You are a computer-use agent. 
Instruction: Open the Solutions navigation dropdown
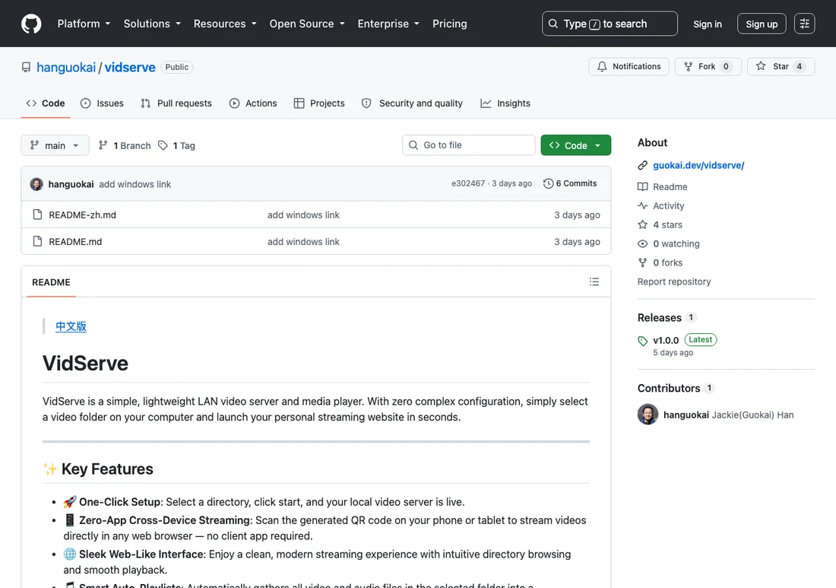(x=152, y=24)
